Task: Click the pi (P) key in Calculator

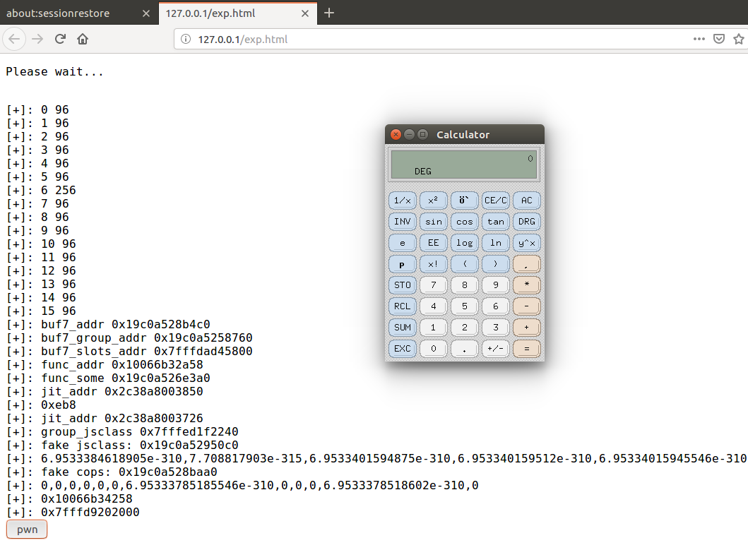Action: point(402,264)
